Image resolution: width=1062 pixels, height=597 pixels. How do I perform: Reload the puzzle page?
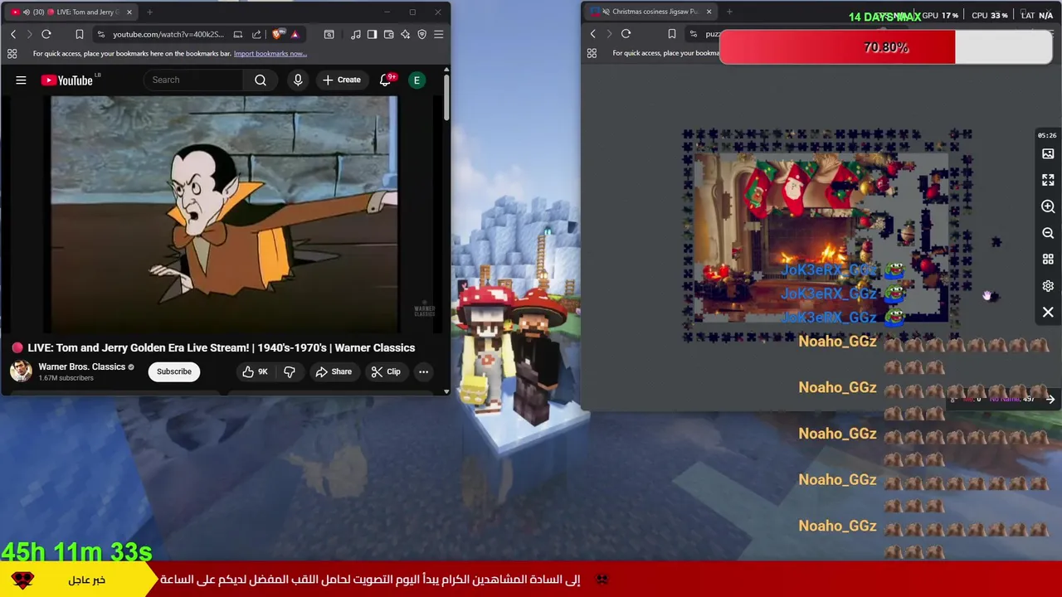point(626,34)
